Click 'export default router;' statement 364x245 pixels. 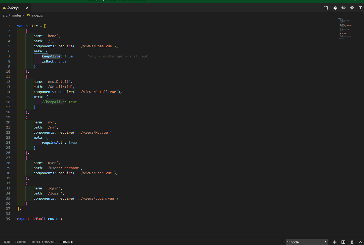click(x=40, y=219)
